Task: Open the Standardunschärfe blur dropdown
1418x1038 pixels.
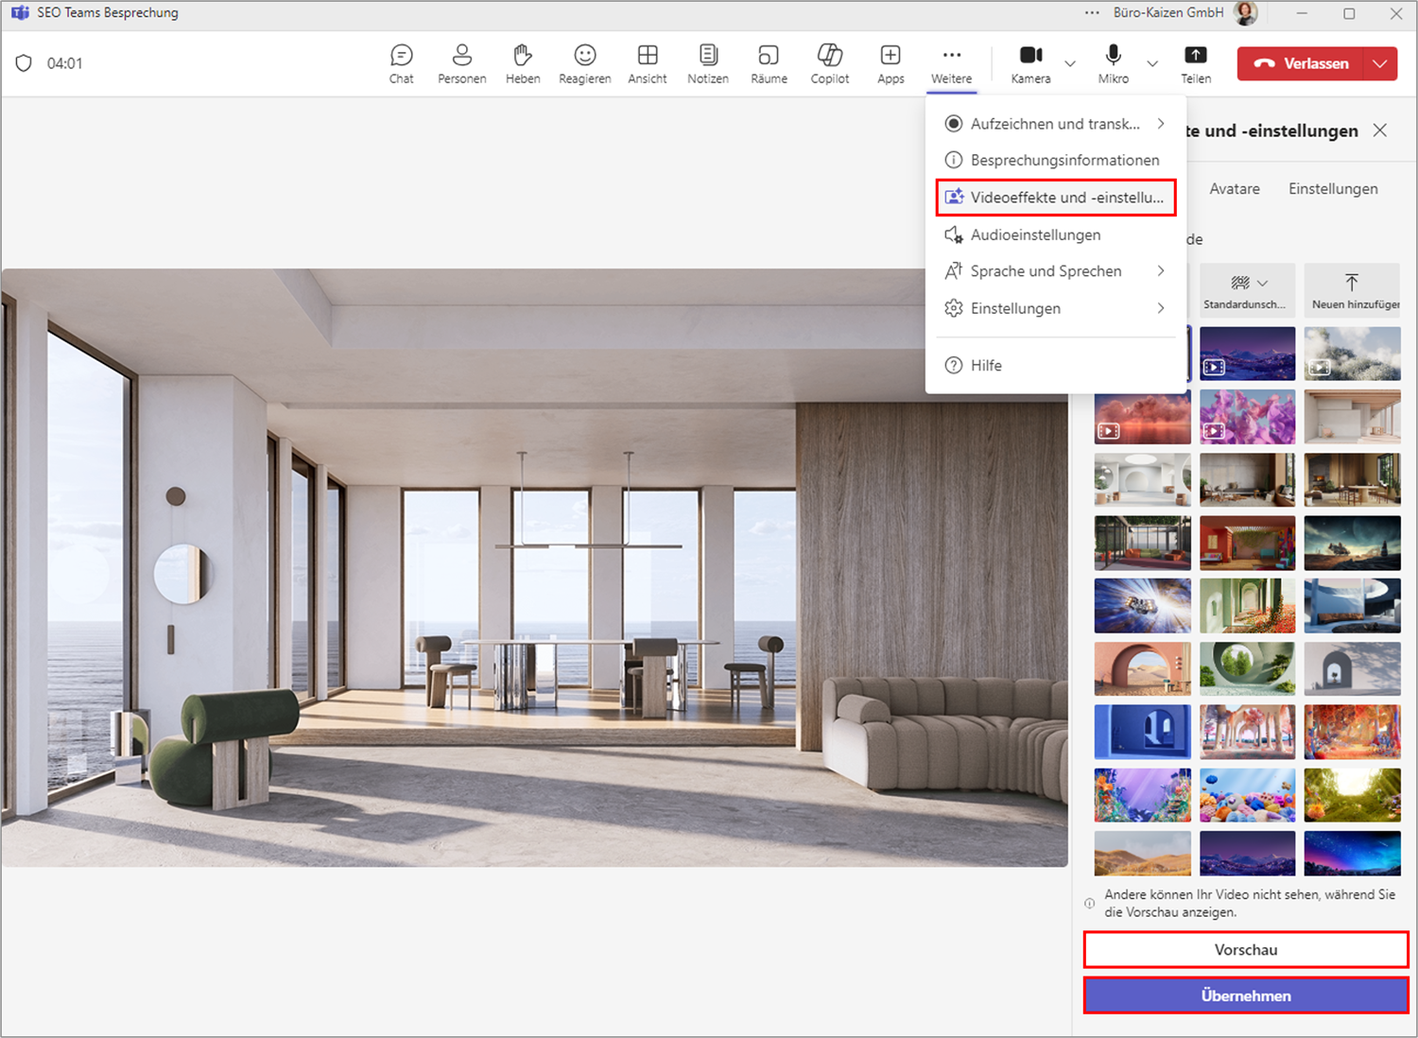Action: [1247, 289]
